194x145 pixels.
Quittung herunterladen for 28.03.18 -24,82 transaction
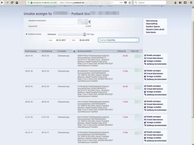155,64
